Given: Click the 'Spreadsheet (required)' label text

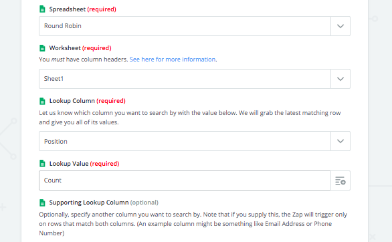Looking at the screenshot, I should [x=82, y=9].
